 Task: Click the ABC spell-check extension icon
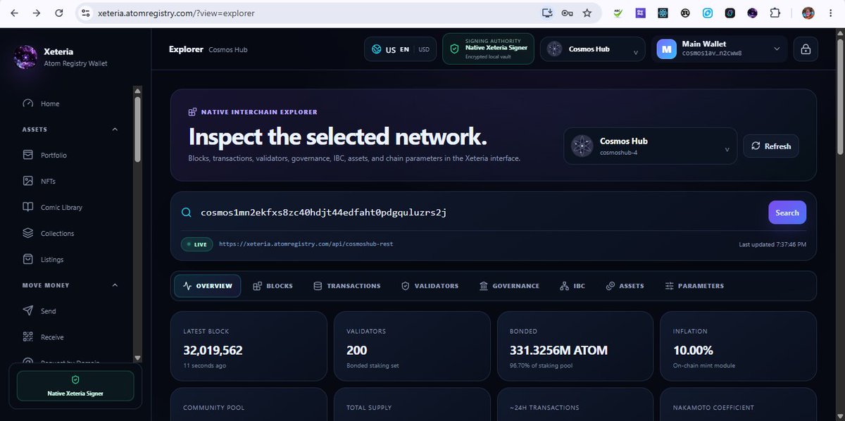[618, 13]
